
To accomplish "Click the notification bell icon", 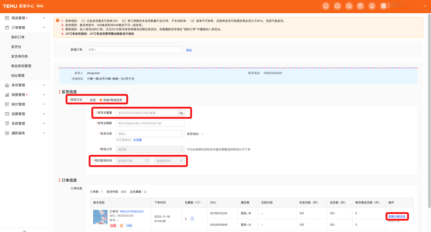I will coord(372,6).
